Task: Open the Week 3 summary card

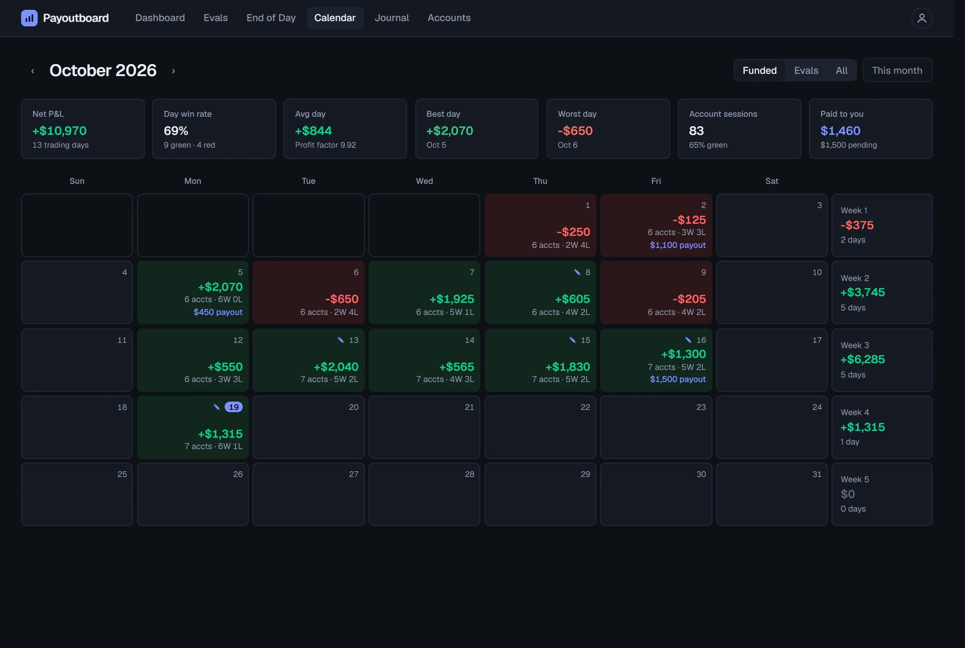Action: (x=881, y=360)
